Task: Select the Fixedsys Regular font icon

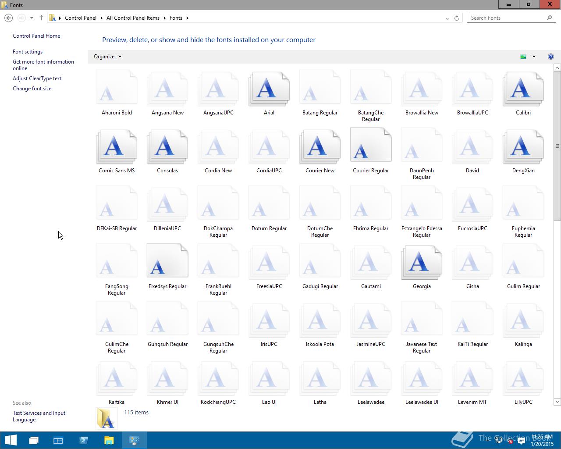Action: (167, 260)
